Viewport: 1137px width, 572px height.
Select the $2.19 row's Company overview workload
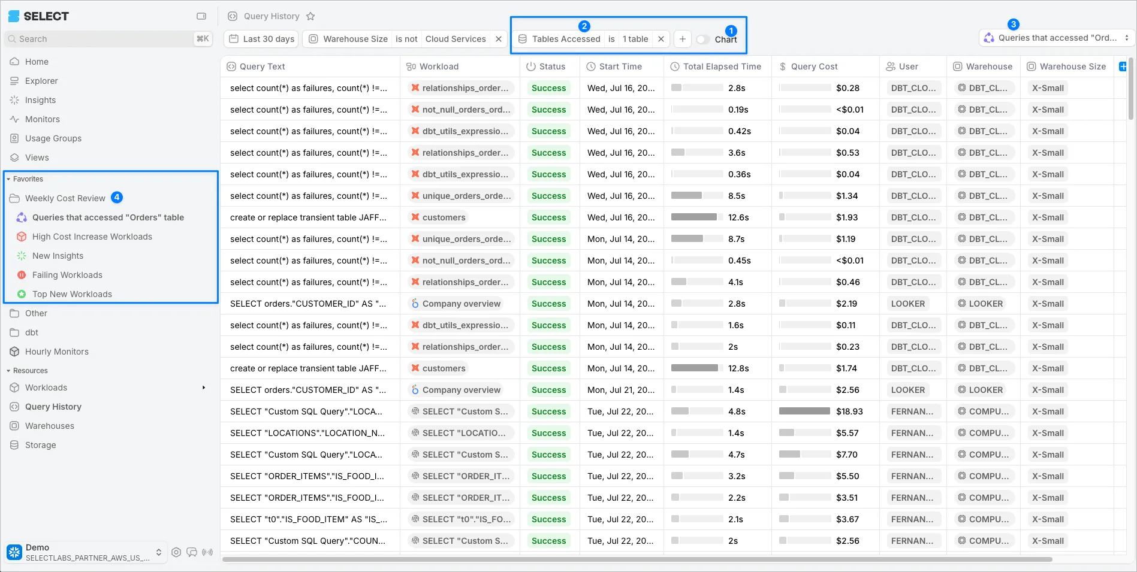(x=456, y=304)
